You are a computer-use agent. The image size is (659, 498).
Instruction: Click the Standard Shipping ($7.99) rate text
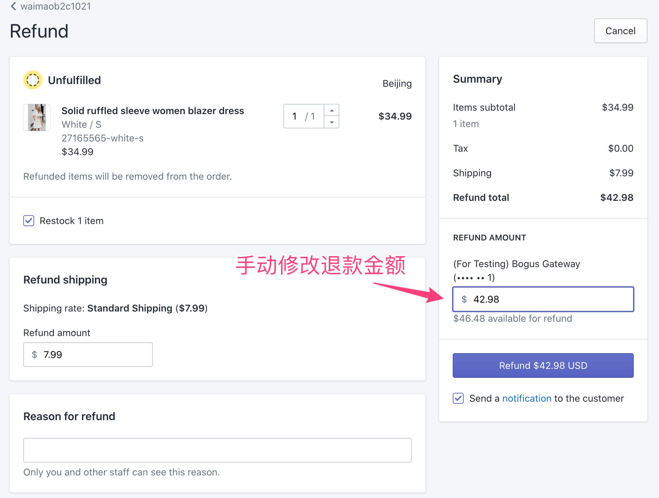pos(147,308)
